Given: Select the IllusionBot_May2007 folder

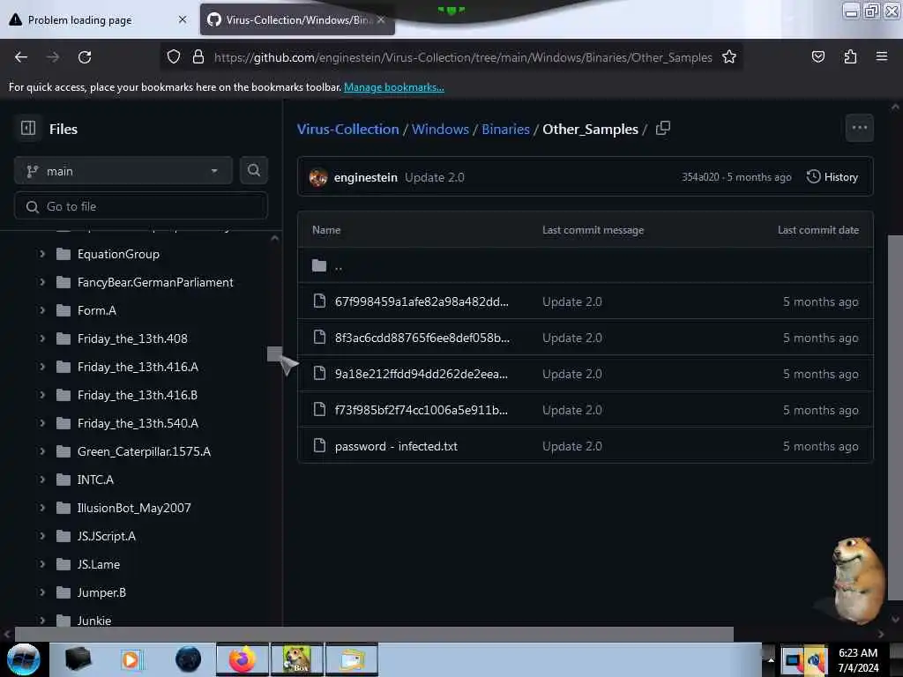Looking at the screenshot, I should point(134,508).
